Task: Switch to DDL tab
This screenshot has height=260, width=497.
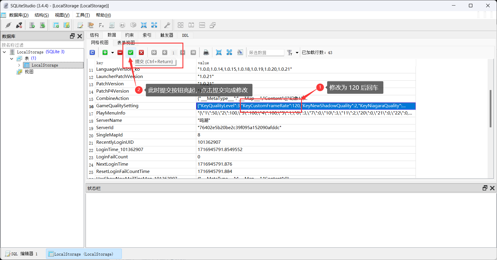Action: point(185,35)
